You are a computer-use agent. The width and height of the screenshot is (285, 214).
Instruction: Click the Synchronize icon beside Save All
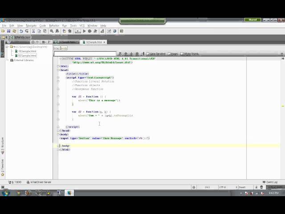(x=14, y=31)
